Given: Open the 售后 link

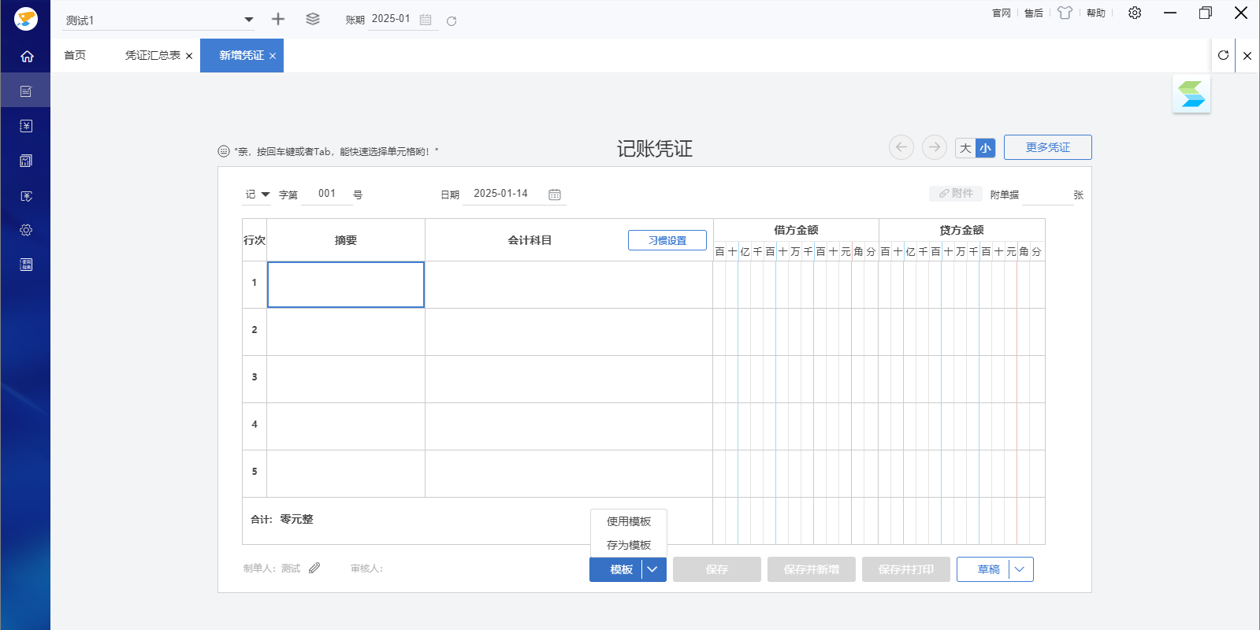Looking at the screenshot, I should 1034,13.
